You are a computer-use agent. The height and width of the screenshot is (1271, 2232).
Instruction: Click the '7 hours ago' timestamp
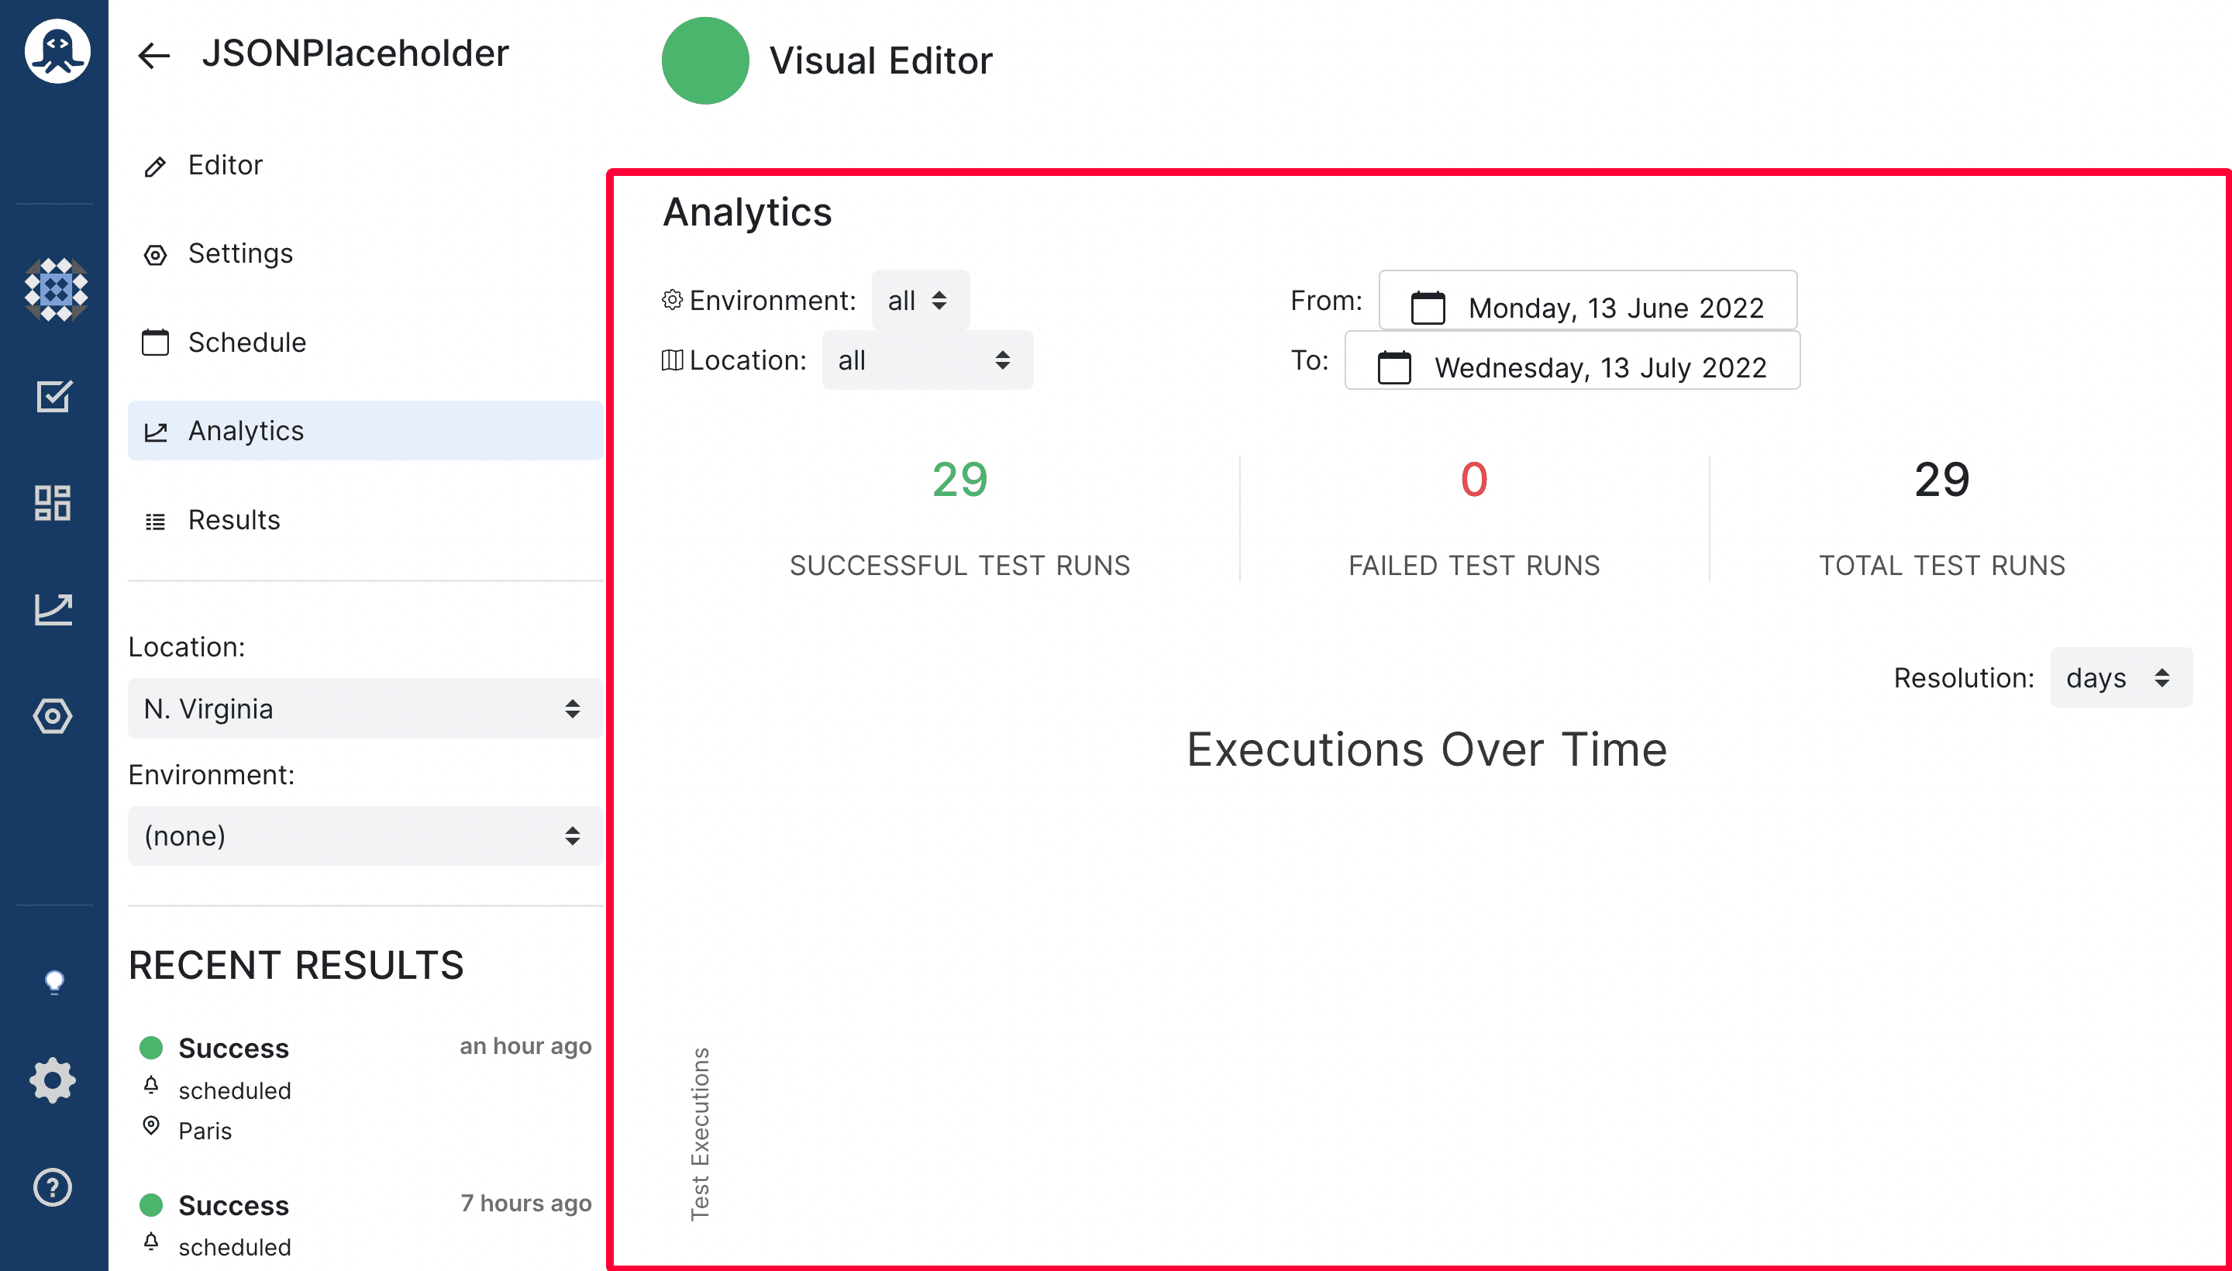point(526,1203)
